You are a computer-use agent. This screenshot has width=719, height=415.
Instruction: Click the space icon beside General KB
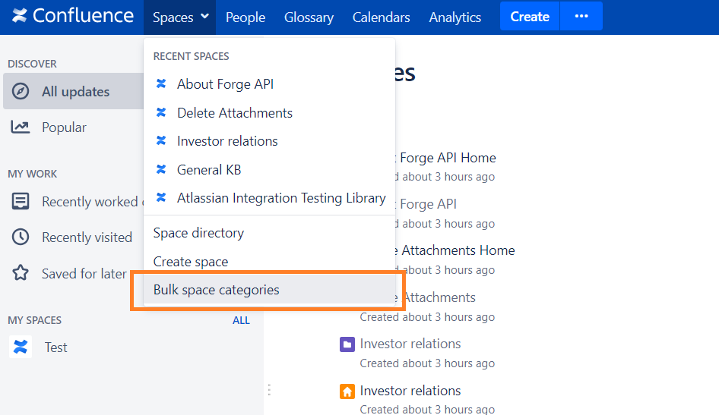click(x=161, y=169)
